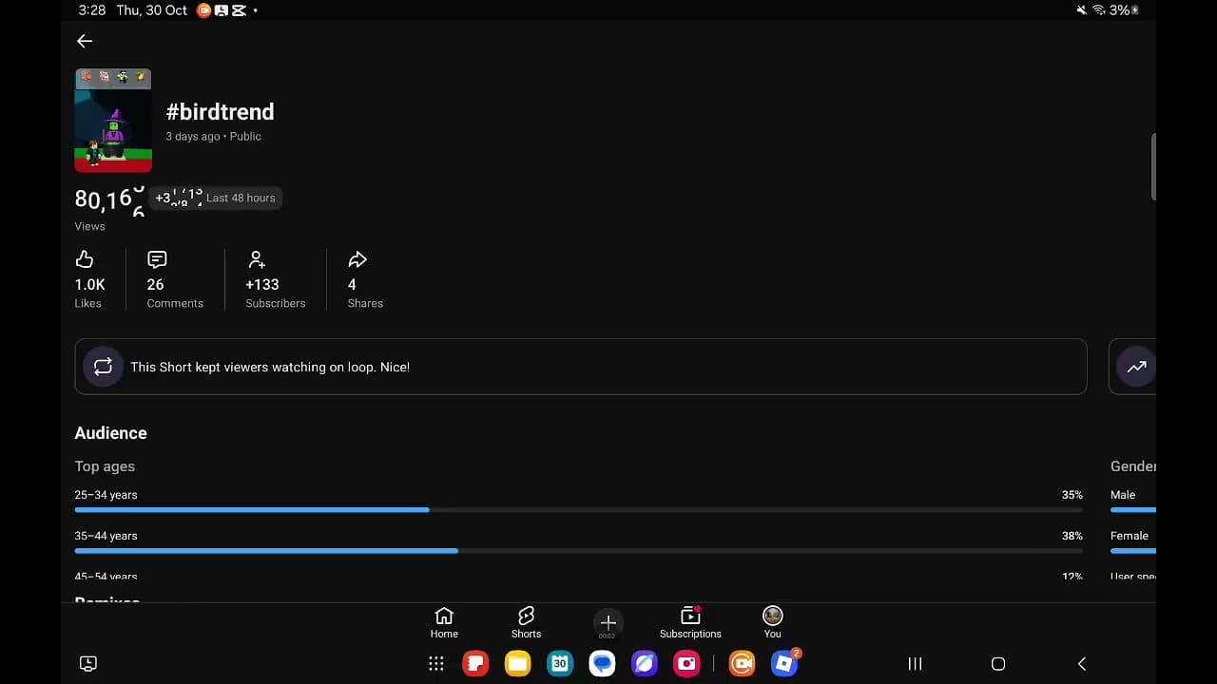Click the 'Top ages' label

click(105, 466)
